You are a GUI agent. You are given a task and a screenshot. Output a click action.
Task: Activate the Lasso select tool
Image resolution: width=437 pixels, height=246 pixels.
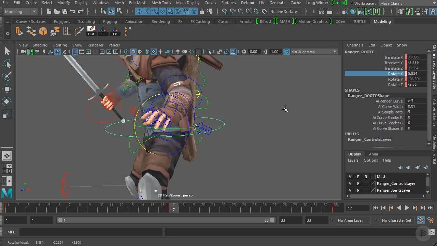7,64
